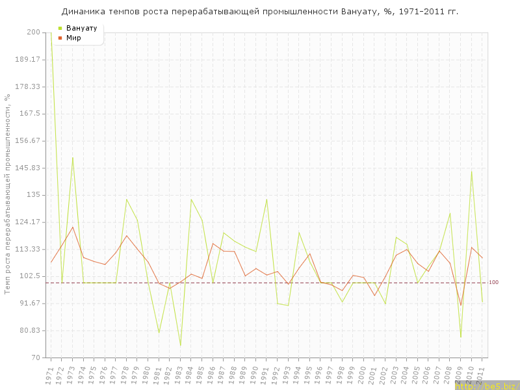This screenshot has height=390, width=520.
Task: Click the 1971 year label on x-axis
Action: 50,376
